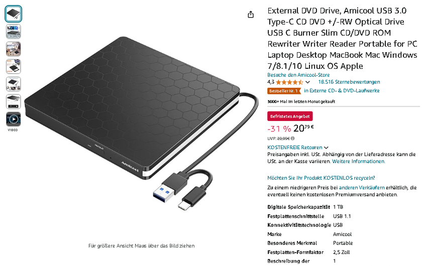Click the info icon next to UVP price

click(x=292, y=139)
